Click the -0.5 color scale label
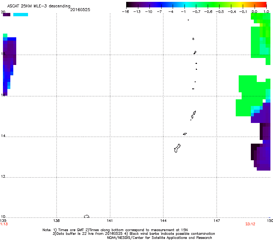Screen dimensions: 273x240 pos(220,12)
